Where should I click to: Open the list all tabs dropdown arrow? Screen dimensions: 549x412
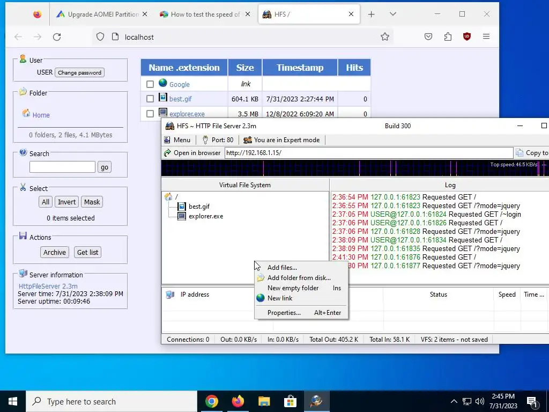pos(393,14)
